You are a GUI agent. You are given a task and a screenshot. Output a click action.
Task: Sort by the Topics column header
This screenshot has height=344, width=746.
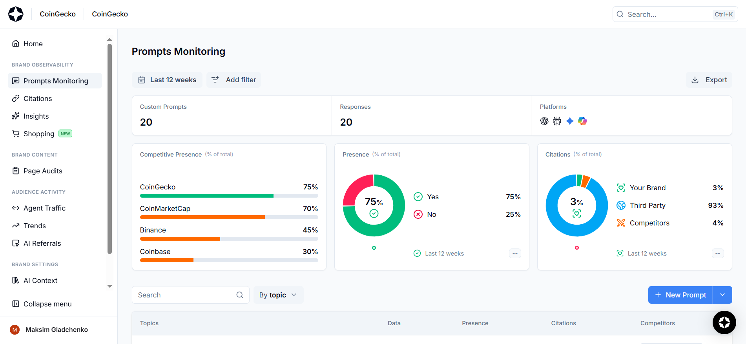click(149, 323)
